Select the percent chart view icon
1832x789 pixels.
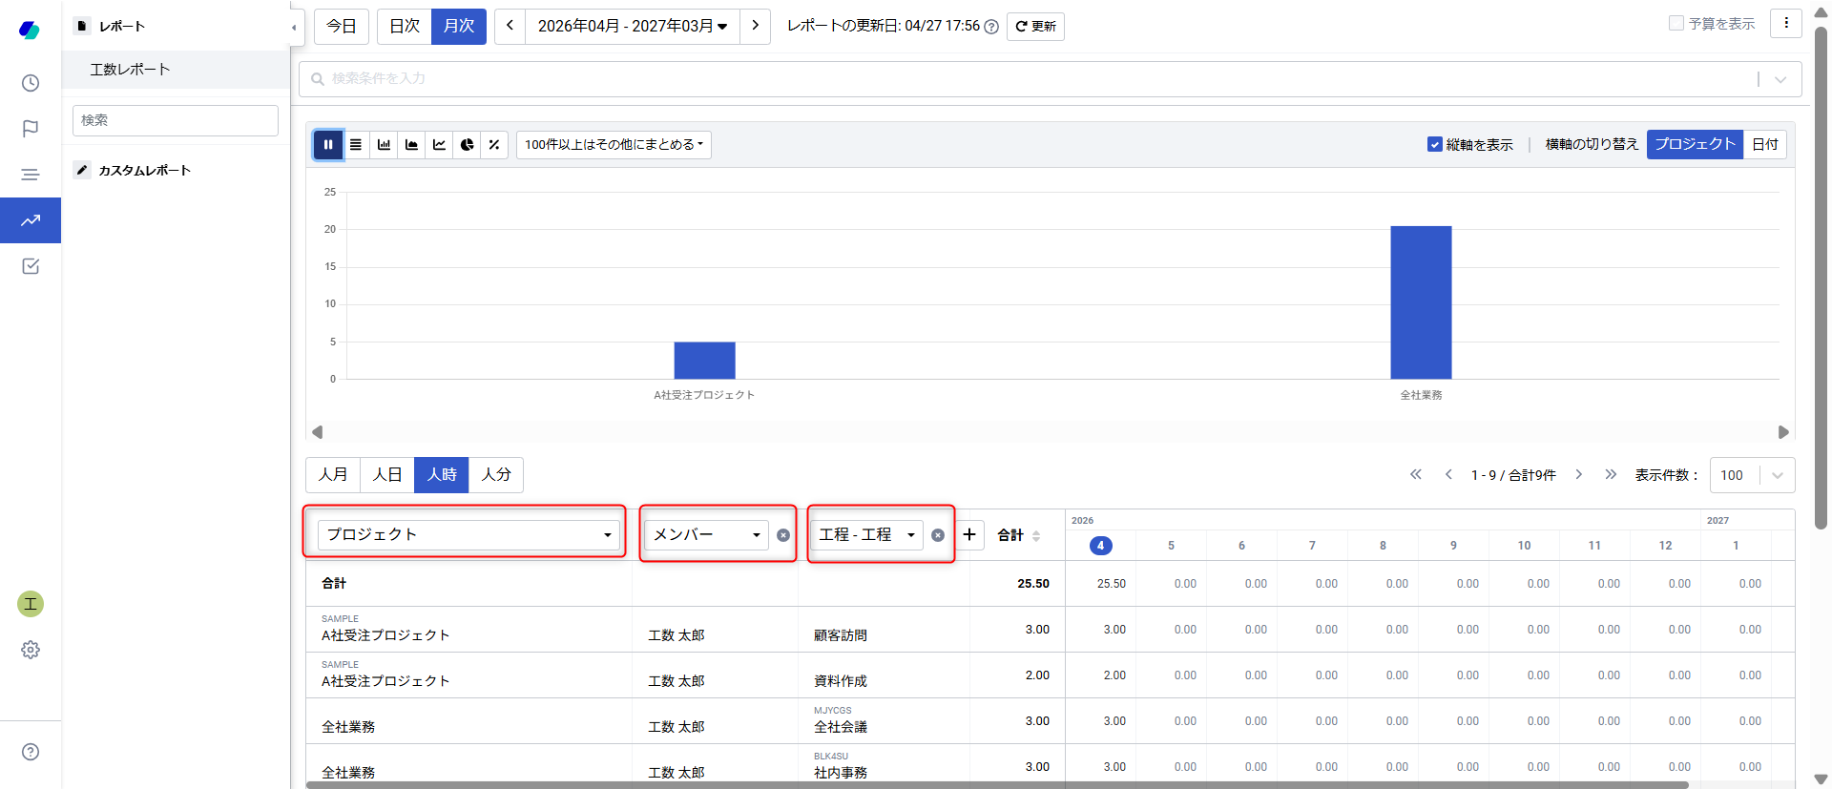point(494,145)
